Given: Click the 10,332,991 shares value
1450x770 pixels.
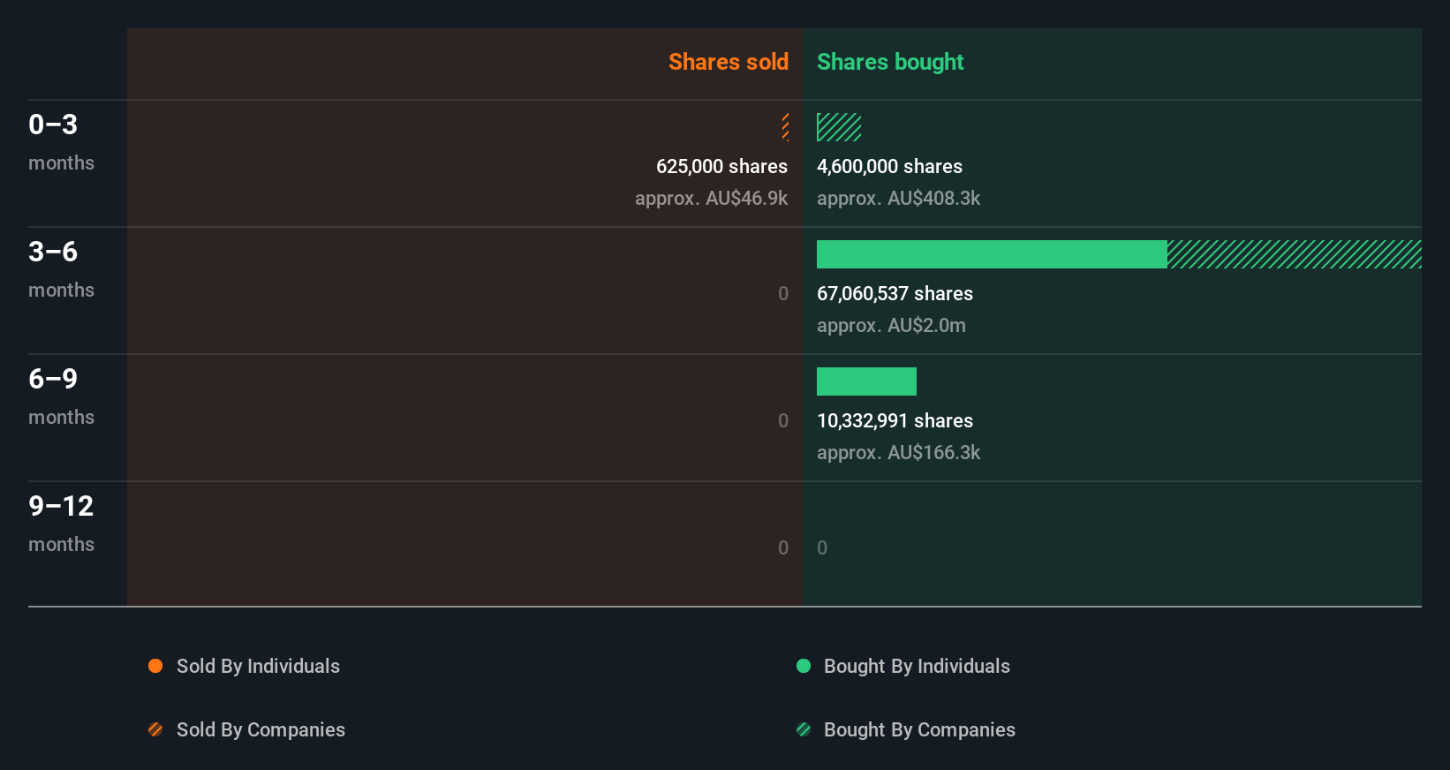Looking at the screenshot, I should (x=895, y=420).
